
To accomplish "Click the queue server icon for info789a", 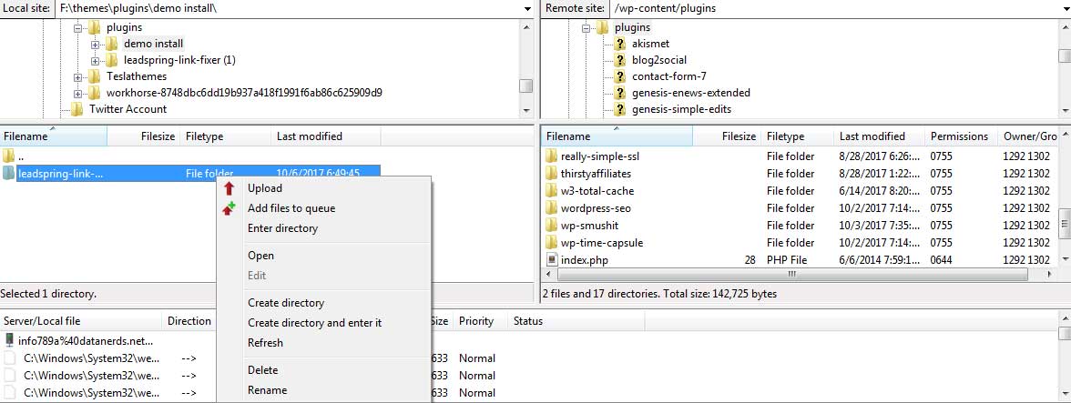I will point(9,340).
